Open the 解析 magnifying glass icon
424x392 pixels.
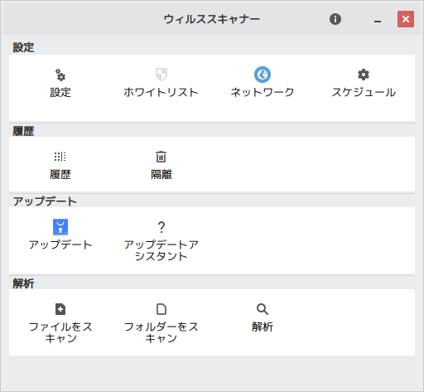263,309
